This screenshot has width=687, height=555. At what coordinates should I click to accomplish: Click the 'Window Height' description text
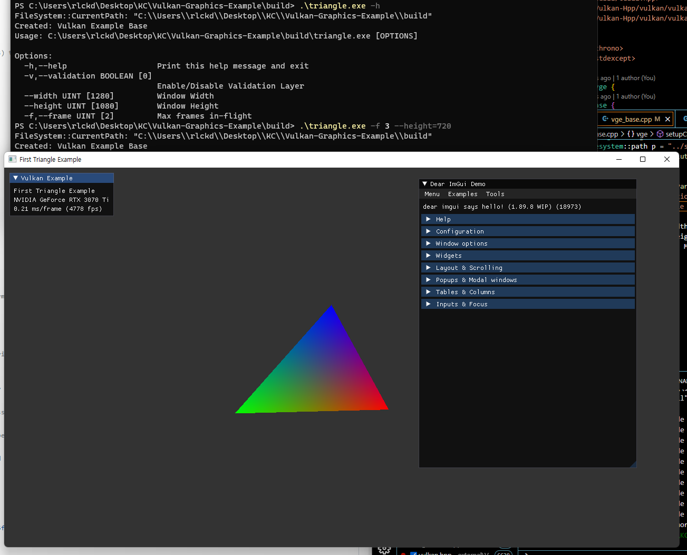coord(188,106)
